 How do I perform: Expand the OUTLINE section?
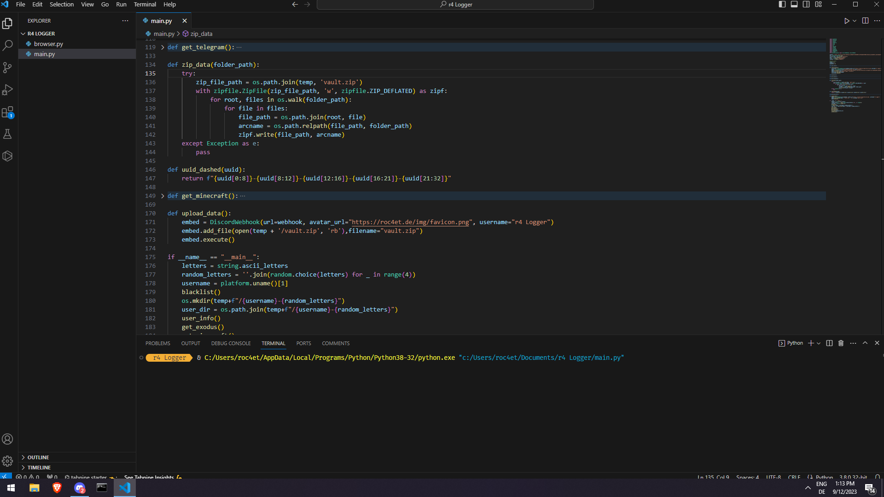point(38,457)
